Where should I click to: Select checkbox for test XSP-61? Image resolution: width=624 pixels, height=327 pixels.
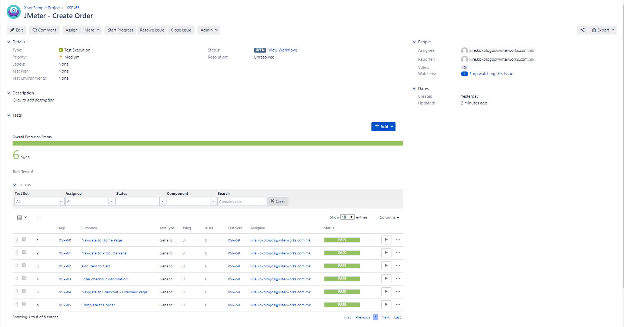click(24, 252)
